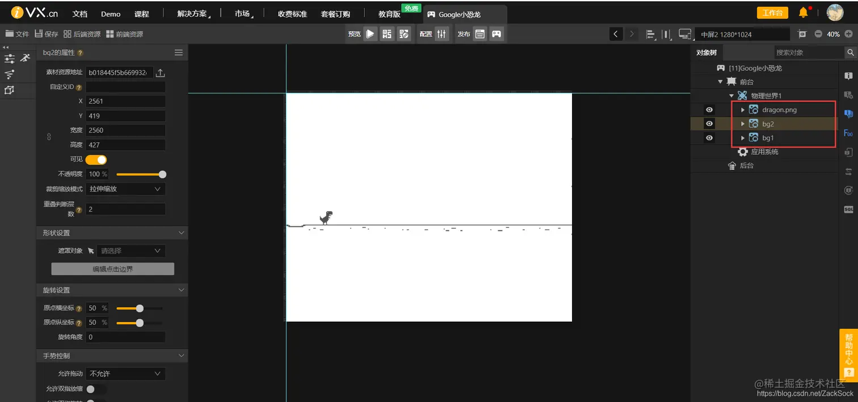This screenshot has height=402, width=858.
Task: Select the properties sliders icon in left sidebar
Action: 10,59
